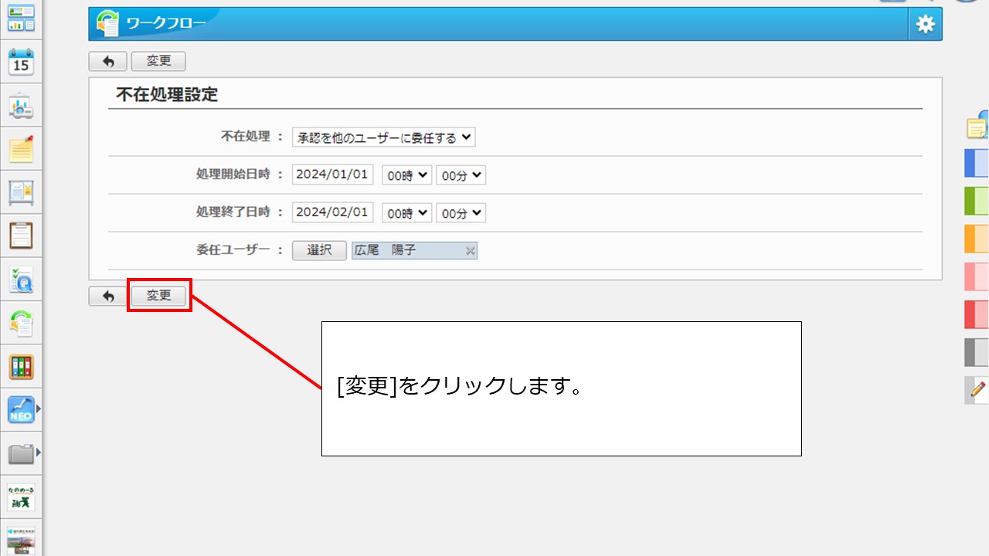Screen dimensions: 989x556
Task: Open the start hour dropdown for 処理開始日時
Action: point(406,175)
